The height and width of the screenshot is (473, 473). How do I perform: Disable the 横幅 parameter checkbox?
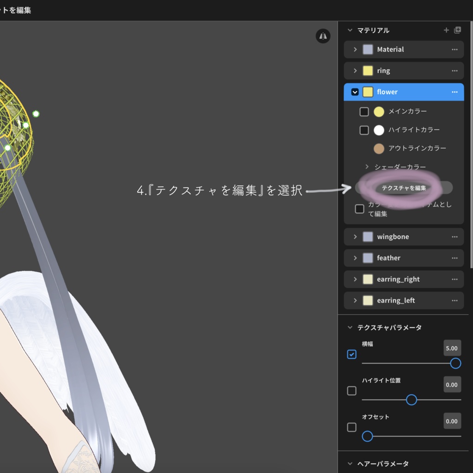(x=352, y=354)
